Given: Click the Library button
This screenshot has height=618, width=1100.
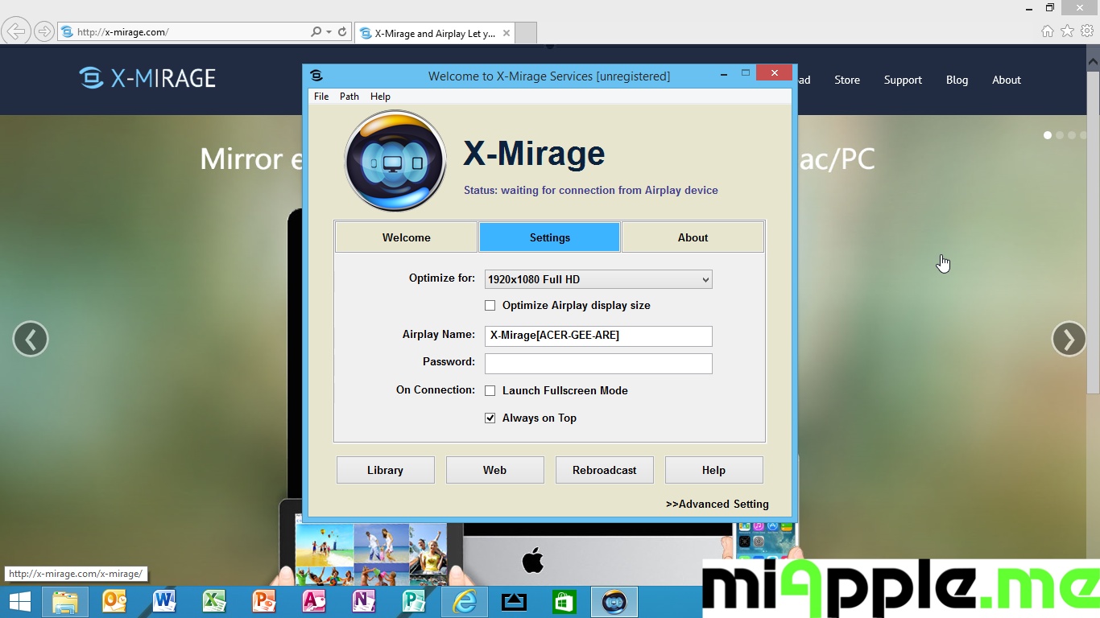Looking at the screenshot, I should (x=385, y=470).
